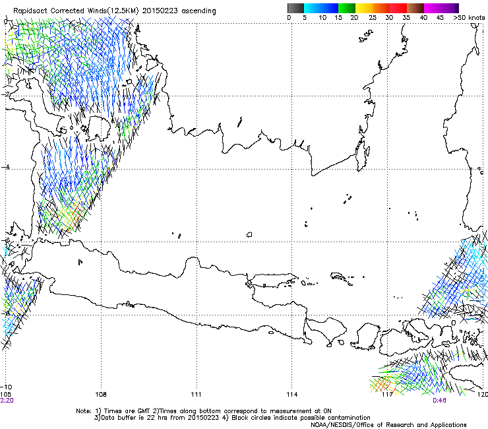Click the longitude label '111'
Image resolution: width=488 pixels, height=429 pixels.
[196, 395]
